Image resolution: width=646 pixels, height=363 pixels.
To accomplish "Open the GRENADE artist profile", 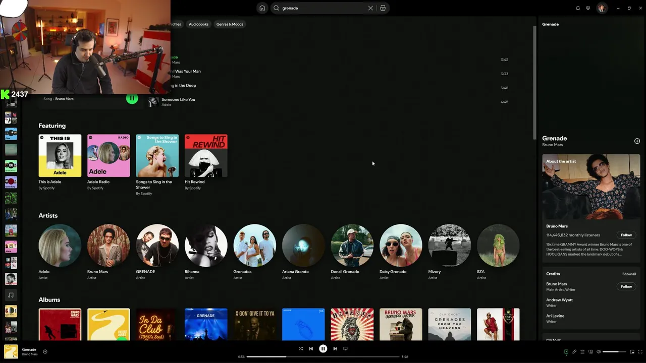I will click(x=157, y=246).
